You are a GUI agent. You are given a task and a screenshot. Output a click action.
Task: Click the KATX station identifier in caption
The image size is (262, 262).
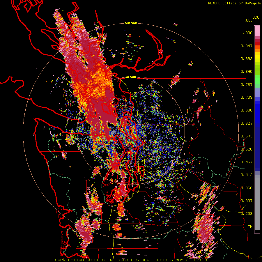(162, 260)
